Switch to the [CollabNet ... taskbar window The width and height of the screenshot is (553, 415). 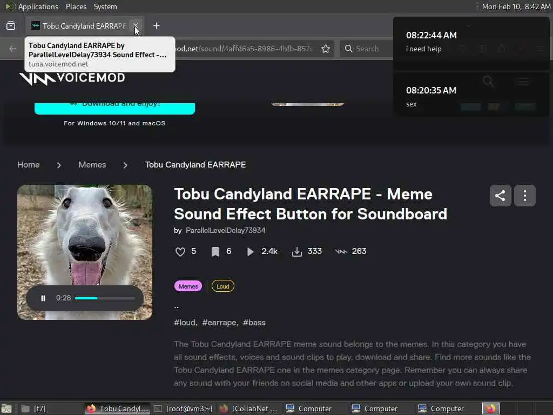tap(249, 409)
